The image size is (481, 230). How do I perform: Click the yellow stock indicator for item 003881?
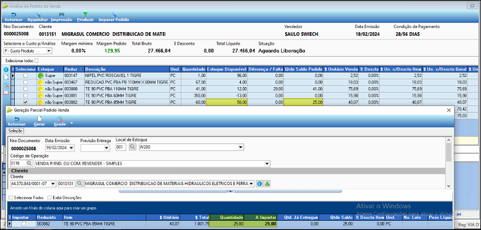click(40, 96)
